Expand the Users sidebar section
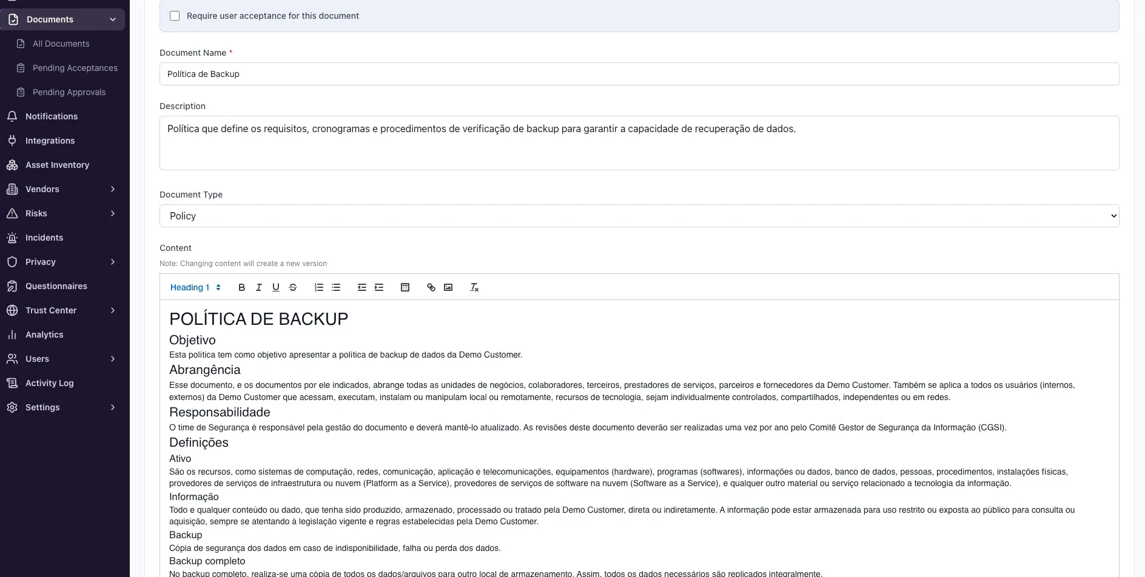 112,359
